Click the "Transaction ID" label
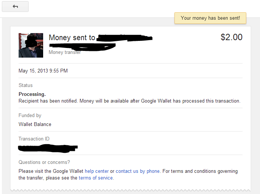The image size is (260, 194). coord(34,139)
